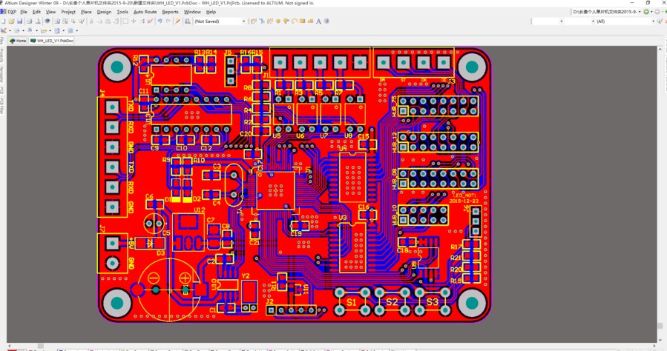Switch to the Home tab
Screen dimensions: 667x351
(x=18, y=41)
